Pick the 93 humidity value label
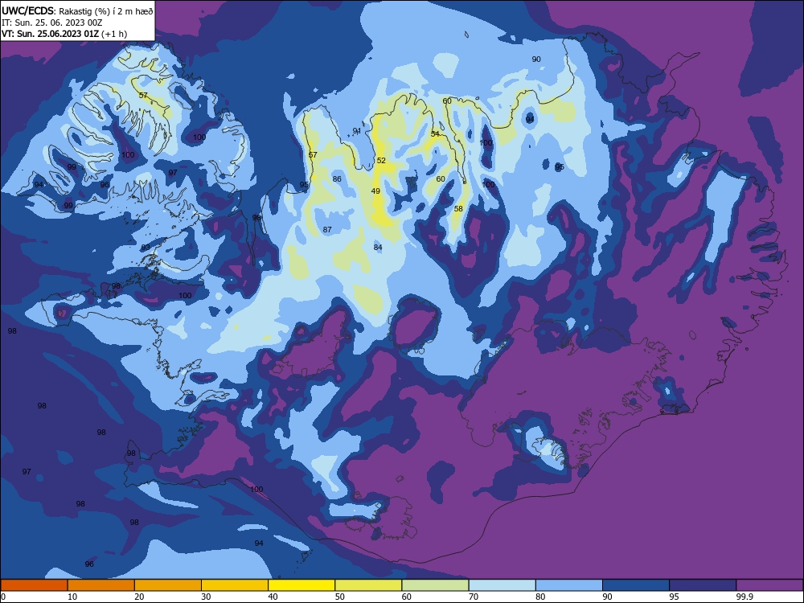The image size is (804, 603). [x=146, y=248]
